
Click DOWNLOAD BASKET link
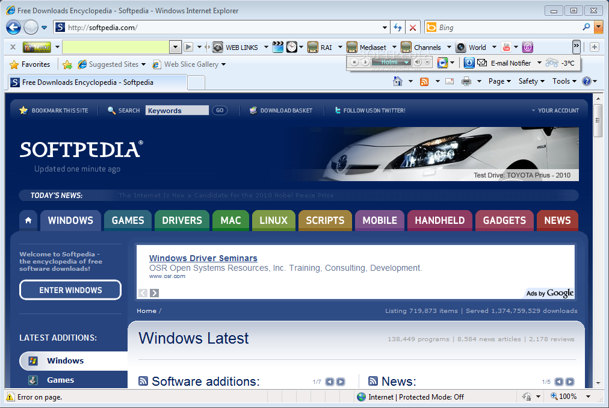pyautogui.click(x=281, y=110)
